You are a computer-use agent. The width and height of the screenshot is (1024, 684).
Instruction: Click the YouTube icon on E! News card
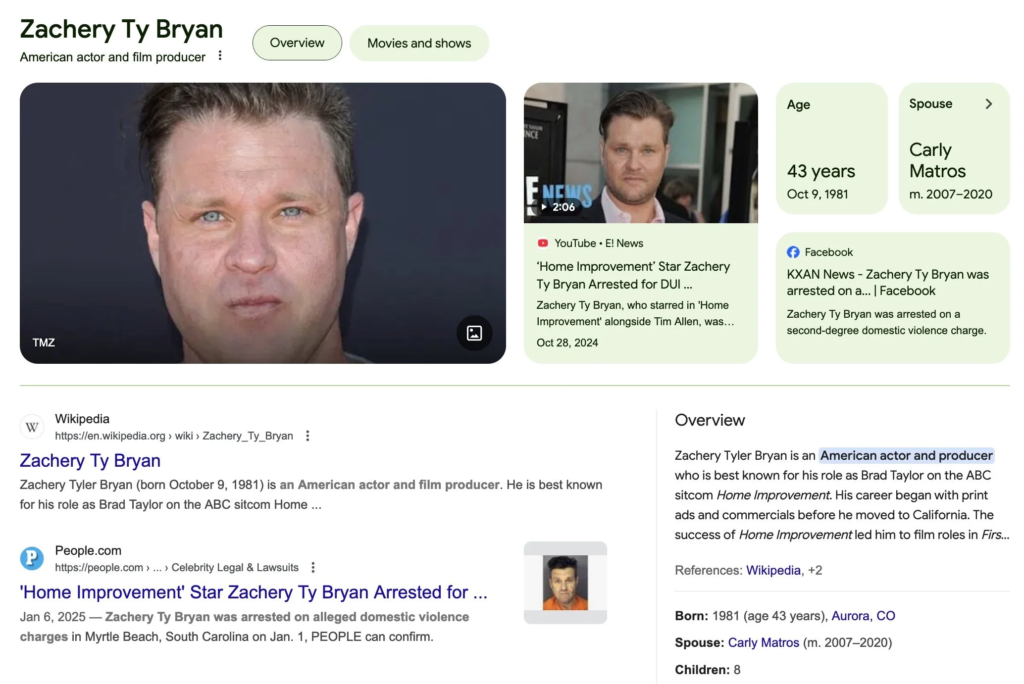coord(543,243)
